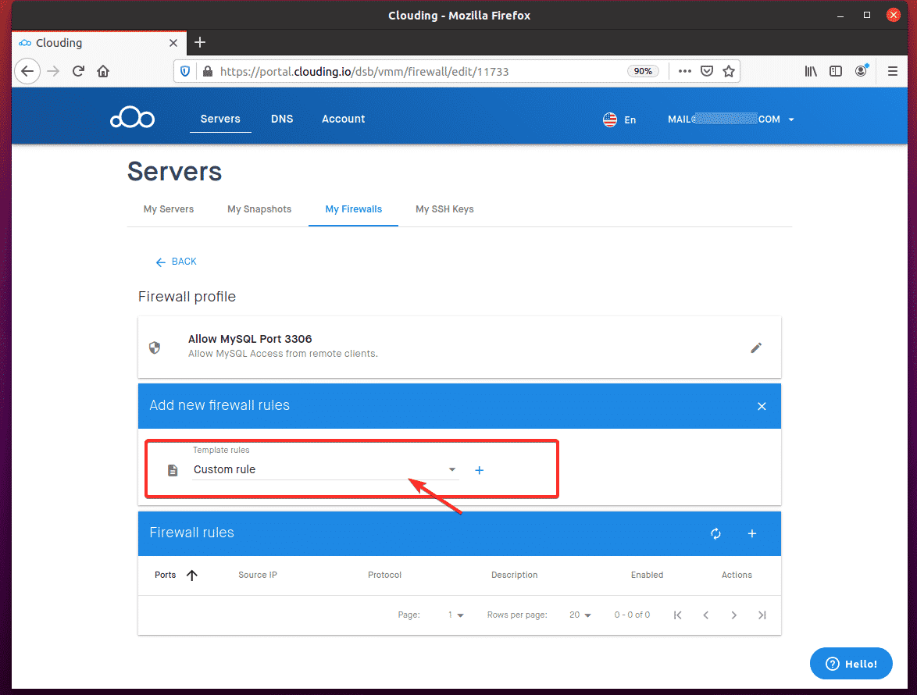Select DNS in the top navigation
The height and width of the screenshot is (695, 917).
pyautogui.click(x=282, y=119)
